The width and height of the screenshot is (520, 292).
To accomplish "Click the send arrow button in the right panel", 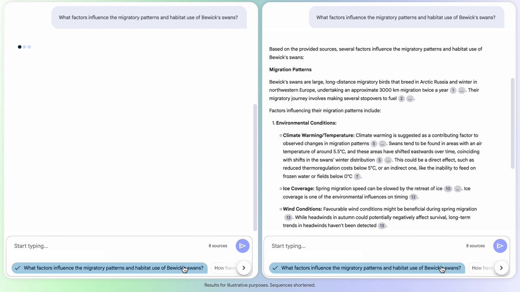I will [x=500, y=246].
